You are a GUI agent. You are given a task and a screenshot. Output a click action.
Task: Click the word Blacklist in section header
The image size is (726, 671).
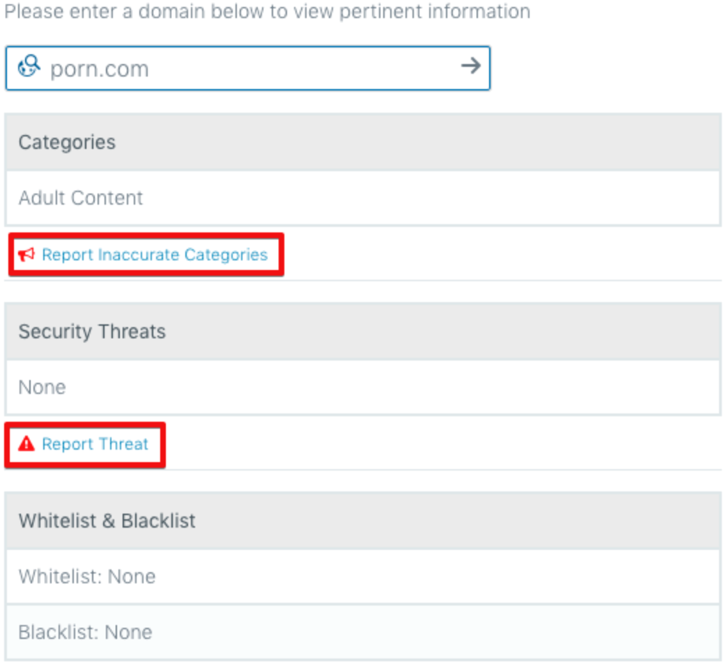pos(158,521)
